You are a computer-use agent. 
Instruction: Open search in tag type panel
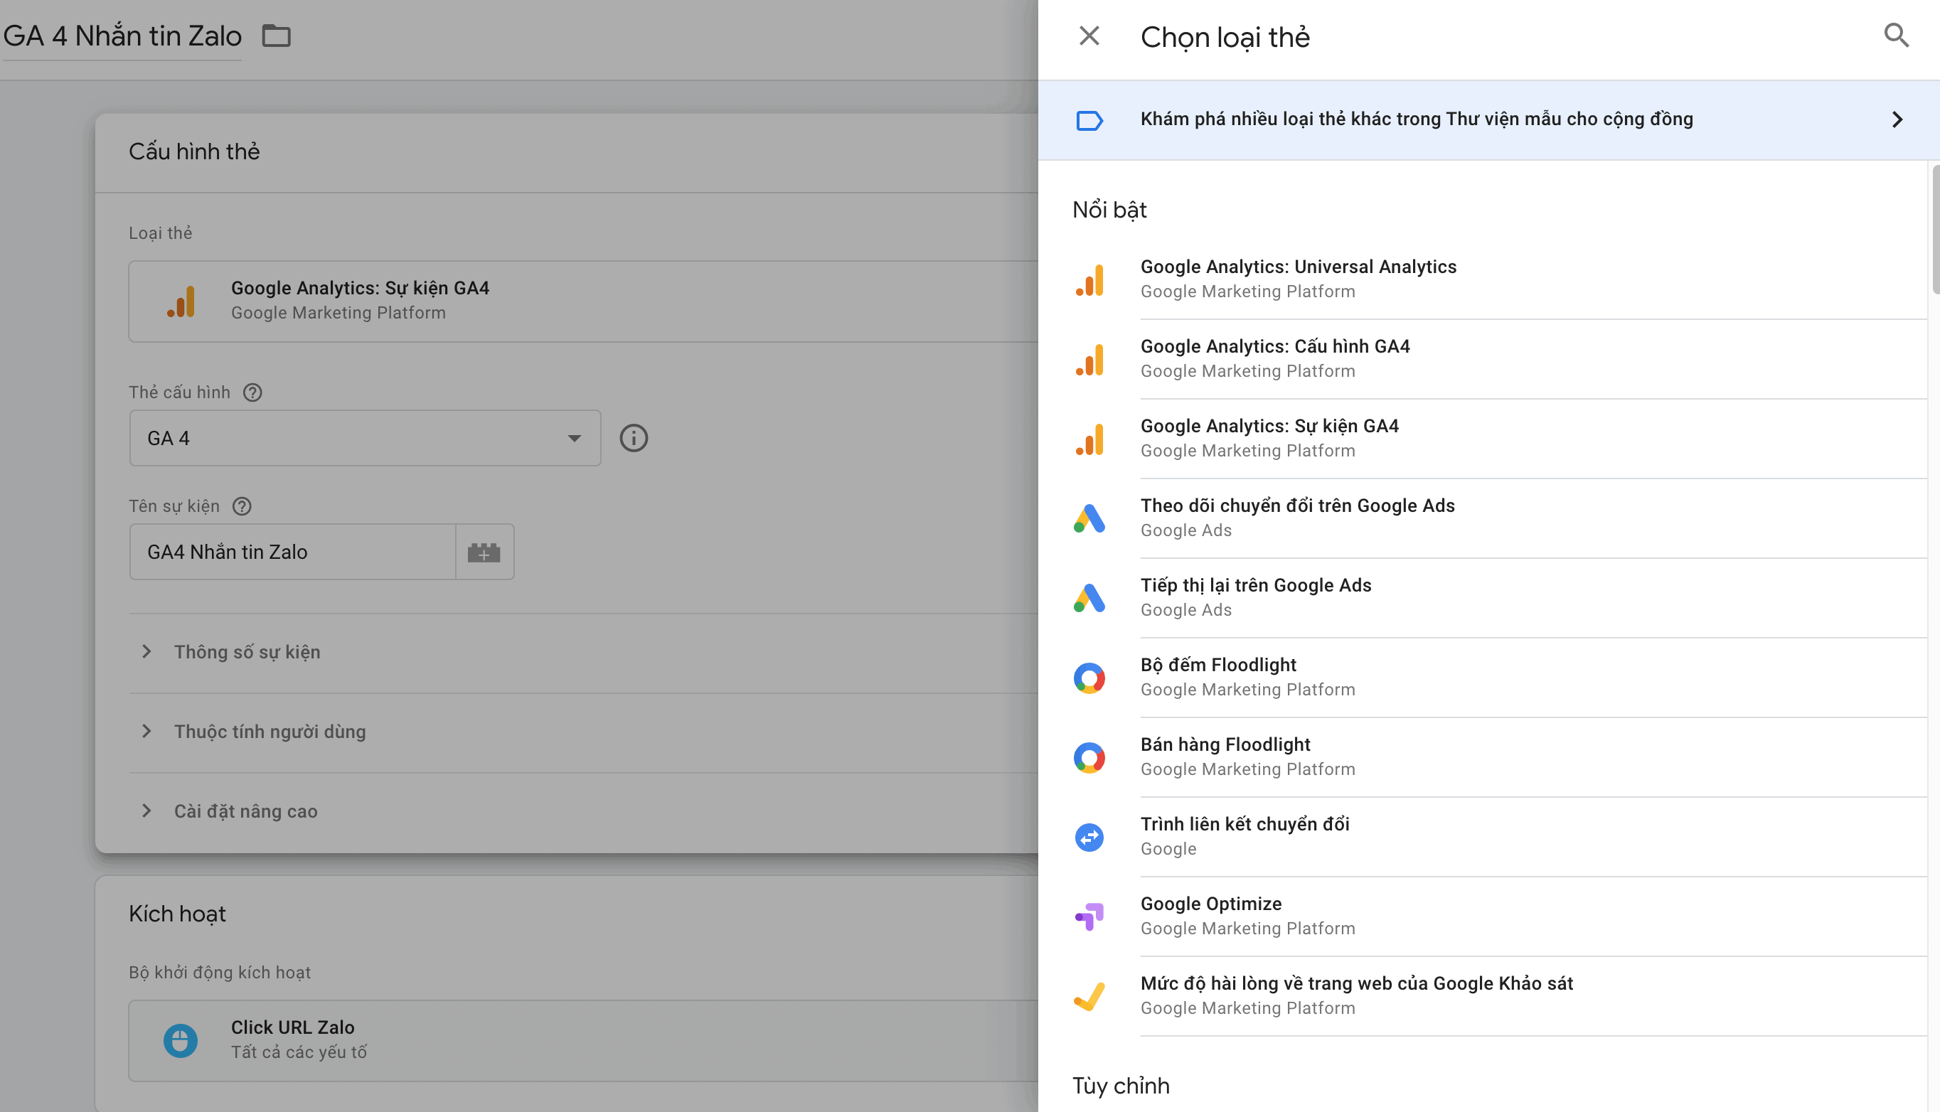coord(1897,35)
